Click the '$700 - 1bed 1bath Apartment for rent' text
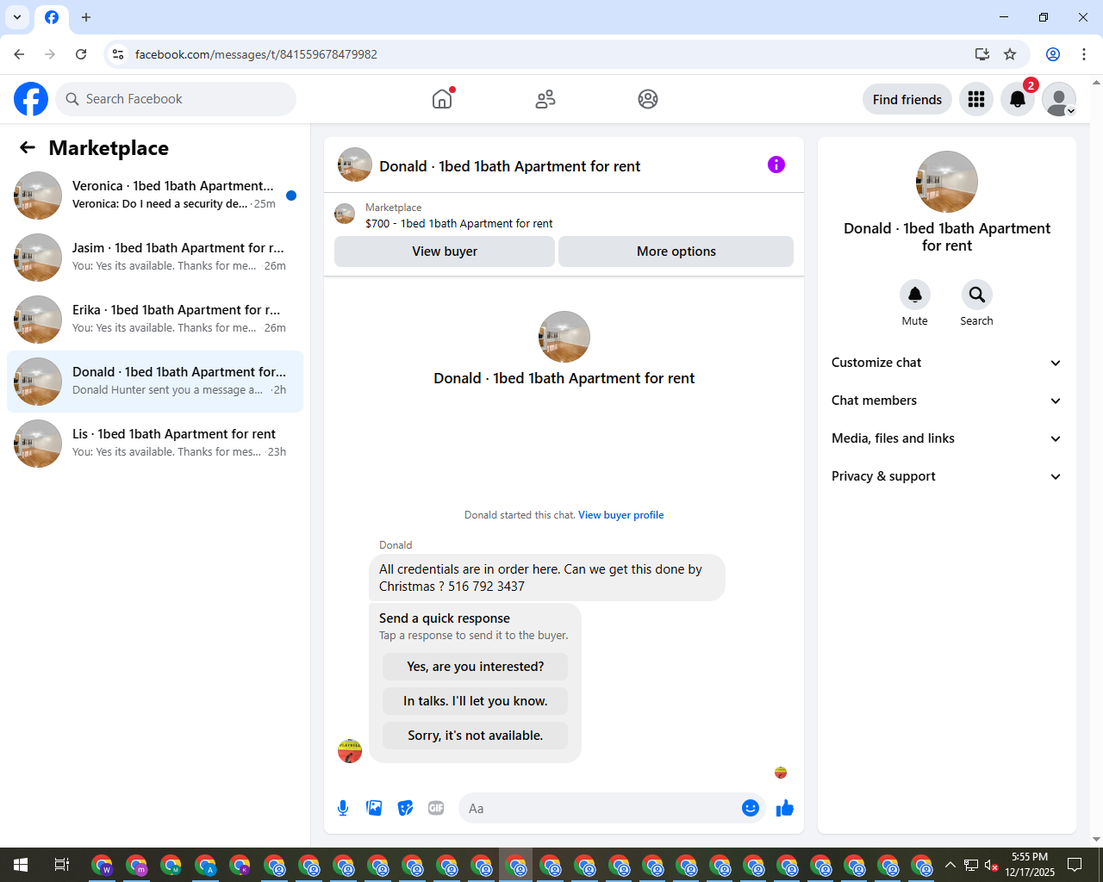The height and width of the screenshot is (882, 1103). 459,223
